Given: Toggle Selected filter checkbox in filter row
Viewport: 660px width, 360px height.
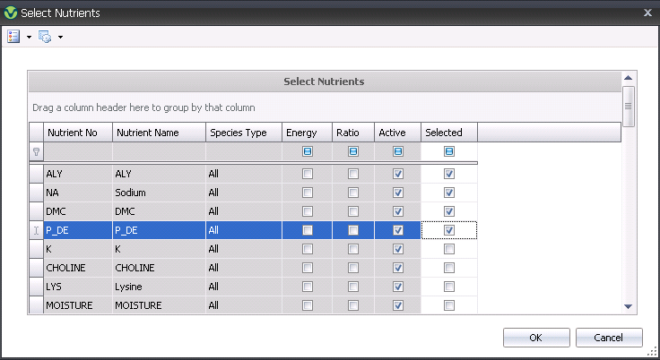Looking at the screenshot, I should (x=449, y=151).
